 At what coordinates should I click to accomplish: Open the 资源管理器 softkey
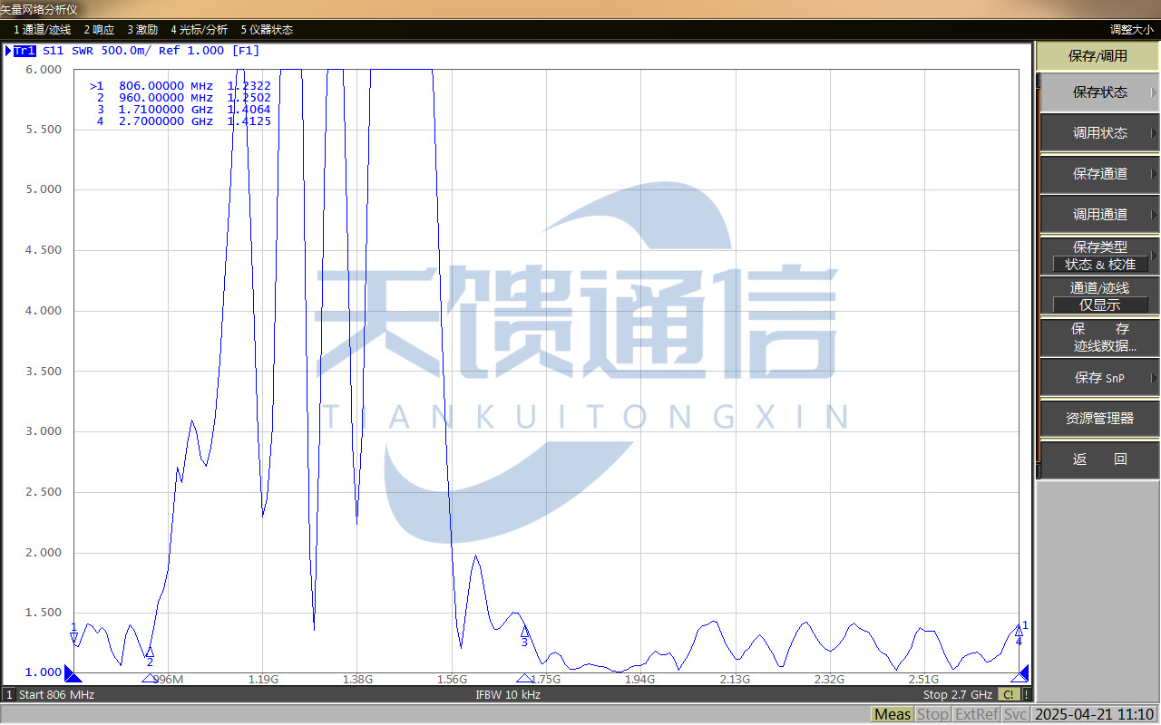pyautogui.click(x=1099, y=419)
